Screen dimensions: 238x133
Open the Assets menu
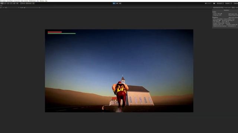[x=4, y=1]
